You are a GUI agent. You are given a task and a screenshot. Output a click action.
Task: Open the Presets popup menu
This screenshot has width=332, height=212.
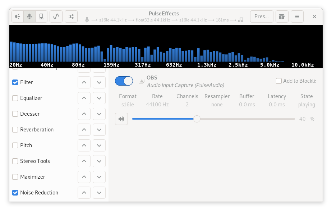pos(262,16)
